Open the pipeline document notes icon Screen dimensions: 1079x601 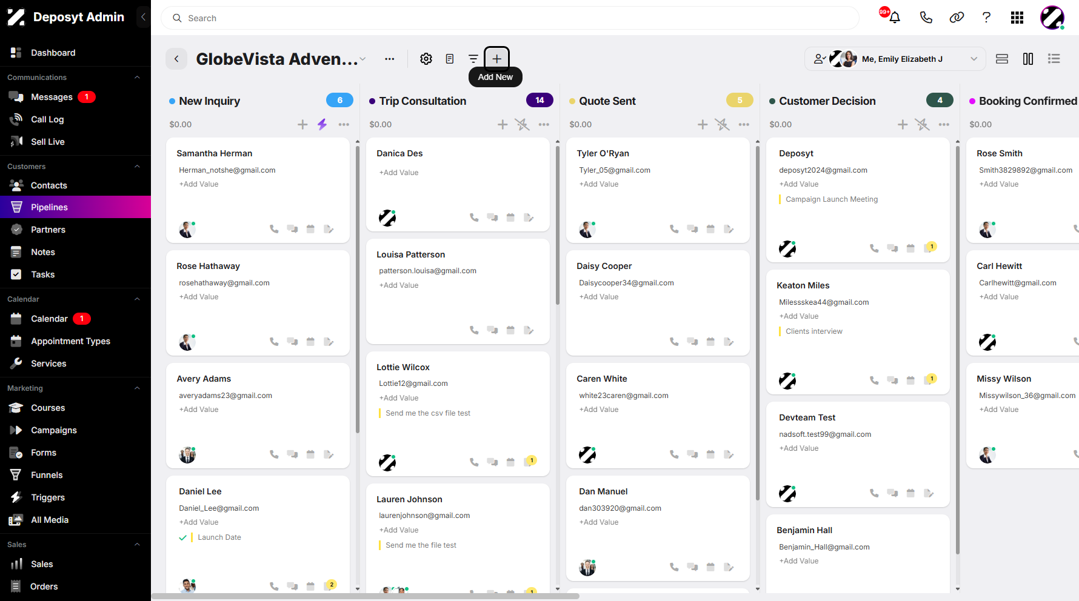pos(450,59)
